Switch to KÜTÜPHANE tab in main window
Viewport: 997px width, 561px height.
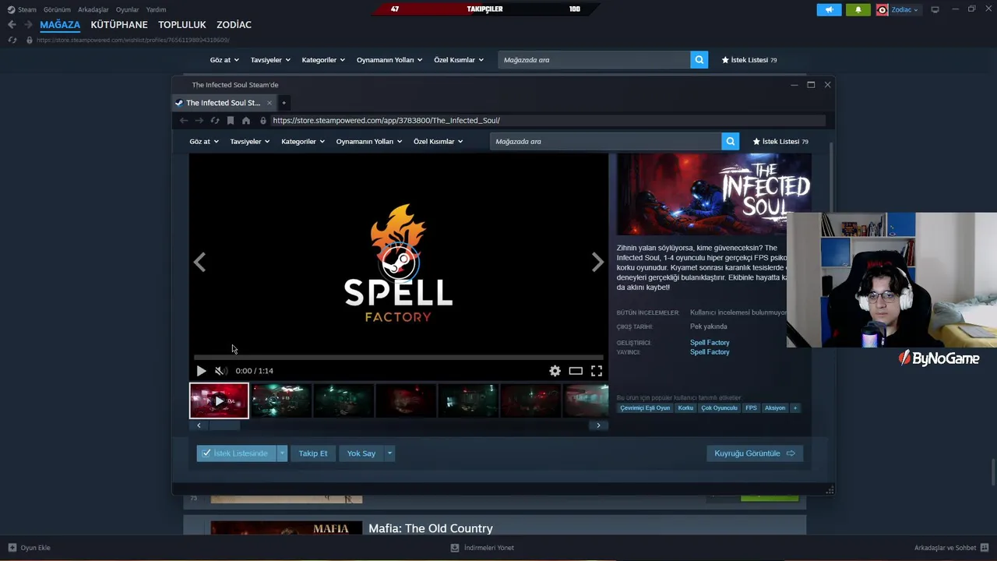pos(119,25)
